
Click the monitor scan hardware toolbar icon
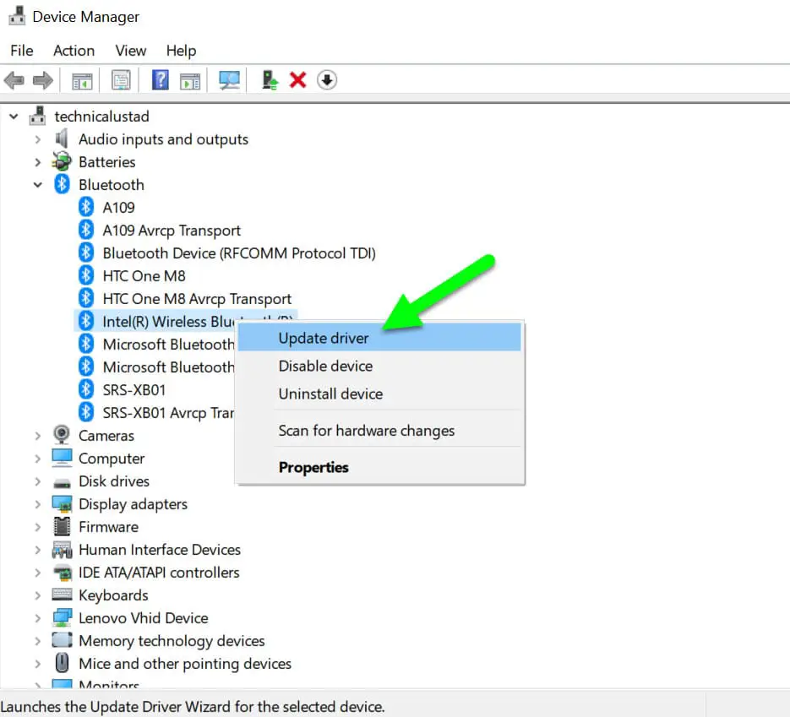click(x=229, y=80)
